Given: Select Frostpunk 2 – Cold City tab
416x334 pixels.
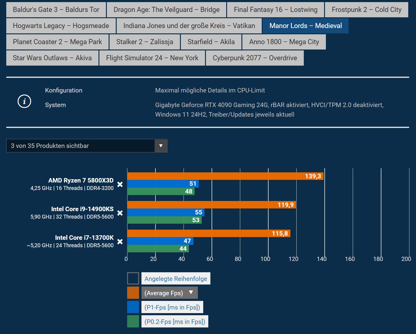Looking at the screenshot, I should coord(367,10).
